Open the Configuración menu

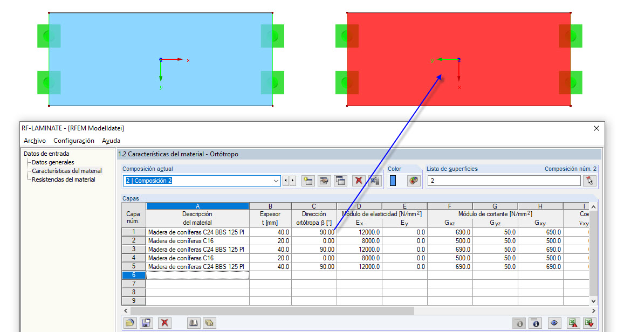tap(74, 141)
